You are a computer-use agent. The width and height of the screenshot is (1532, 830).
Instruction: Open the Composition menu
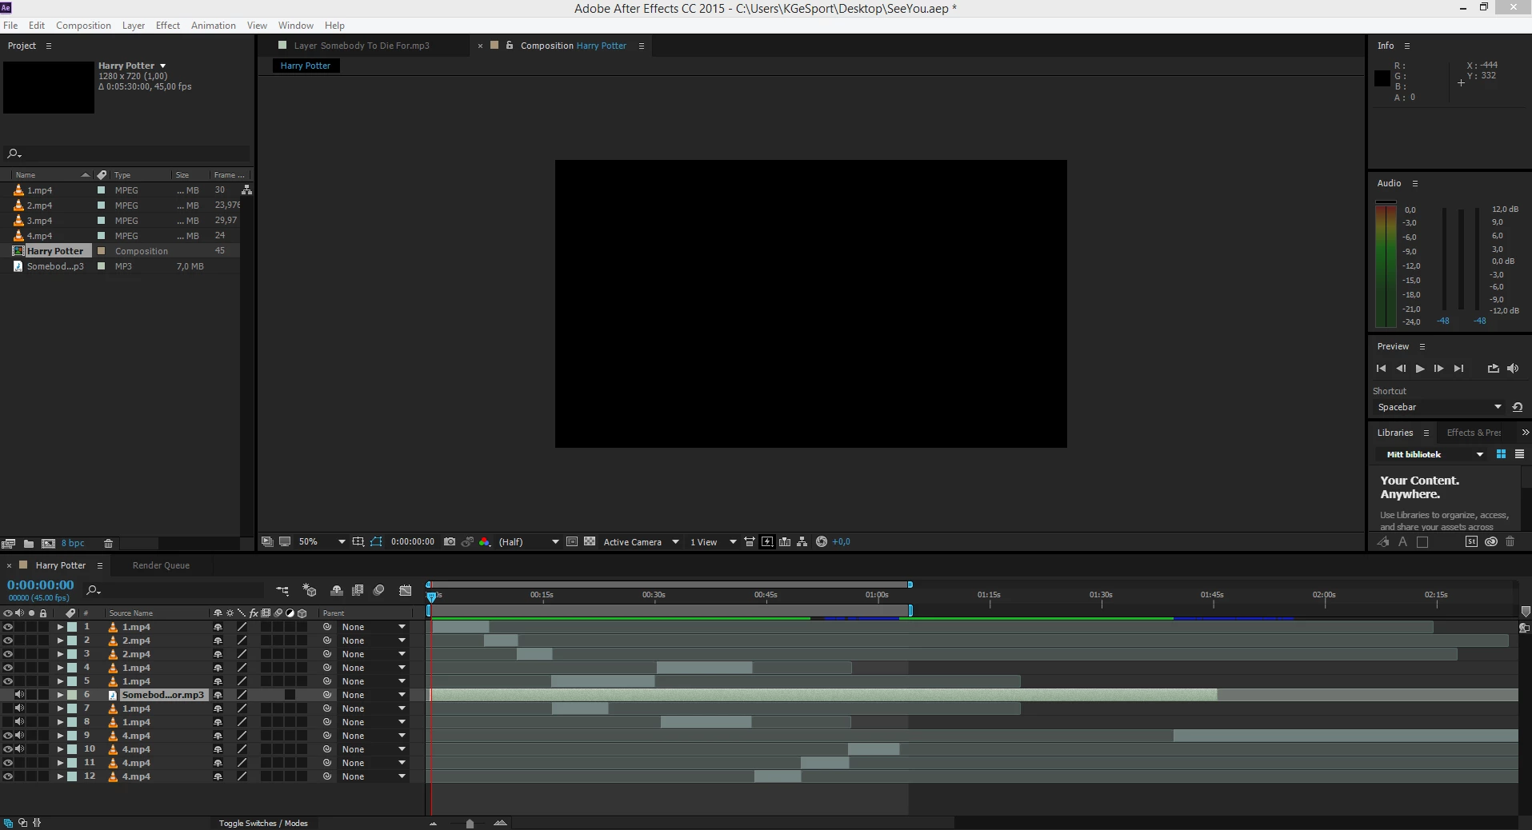coord(83,26)
